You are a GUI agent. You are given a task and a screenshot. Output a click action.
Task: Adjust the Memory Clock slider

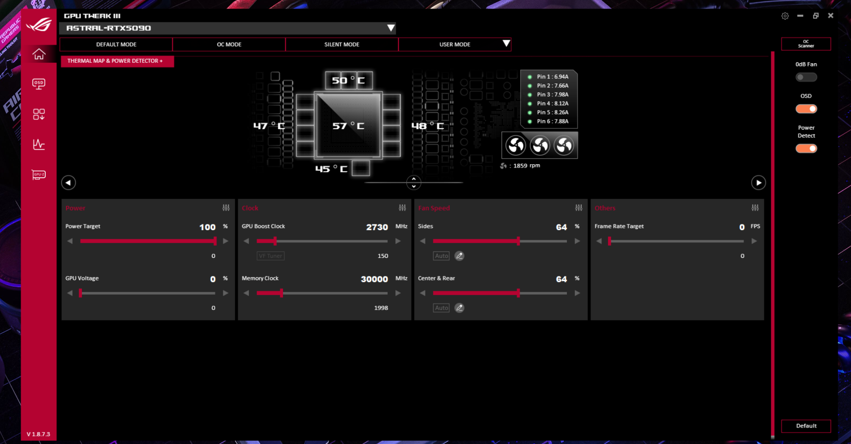pyautogui.click(x=322, y=293)
